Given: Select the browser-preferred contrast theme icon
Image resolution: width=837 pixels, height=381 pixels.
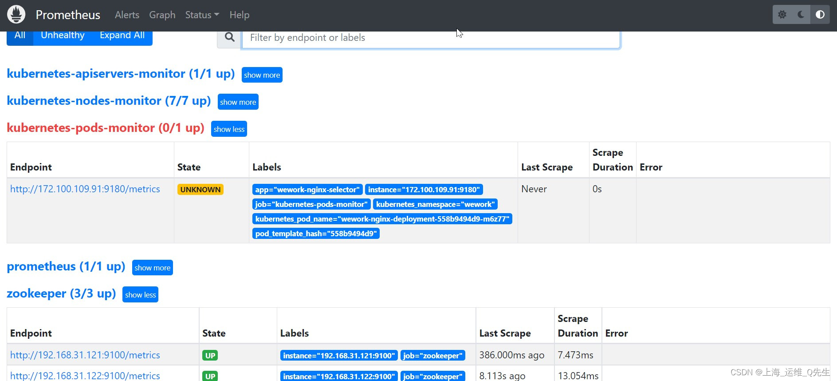Looking at the screenshot, I should tap(820, 15).
